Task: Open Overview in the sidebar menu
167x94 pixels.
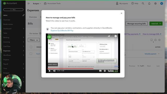Action: (x=7, y=20)
